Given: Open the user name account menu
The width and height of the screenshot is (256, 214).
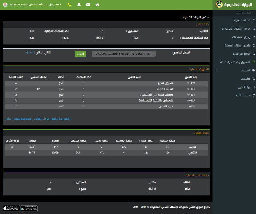Looking at the screenshot, I should pos(35,5).
